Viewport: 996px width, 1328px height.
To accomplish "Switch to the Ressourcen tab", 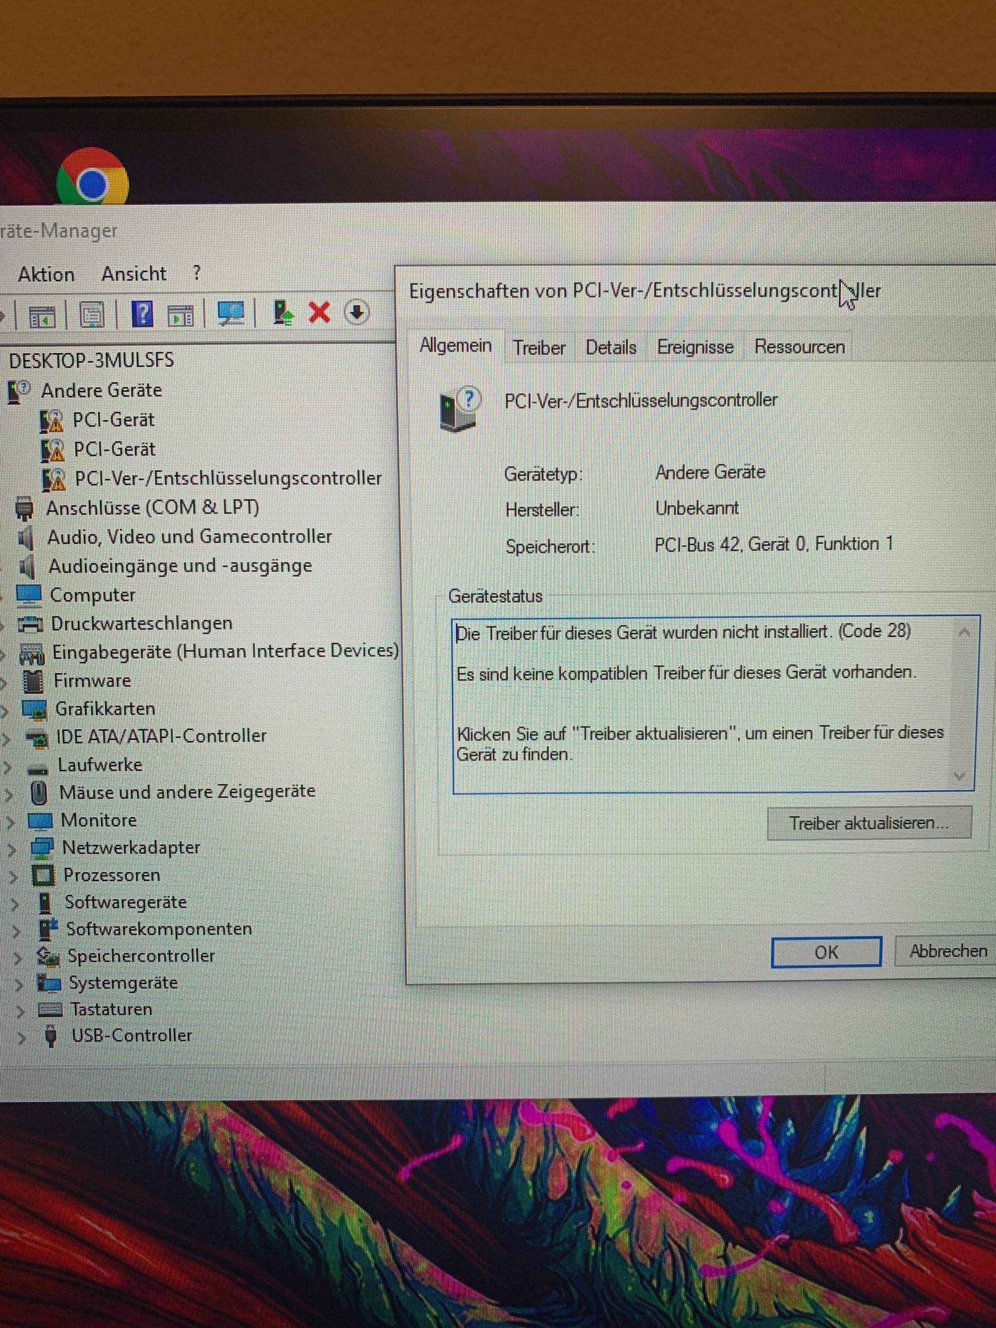I will coord(799,347).
